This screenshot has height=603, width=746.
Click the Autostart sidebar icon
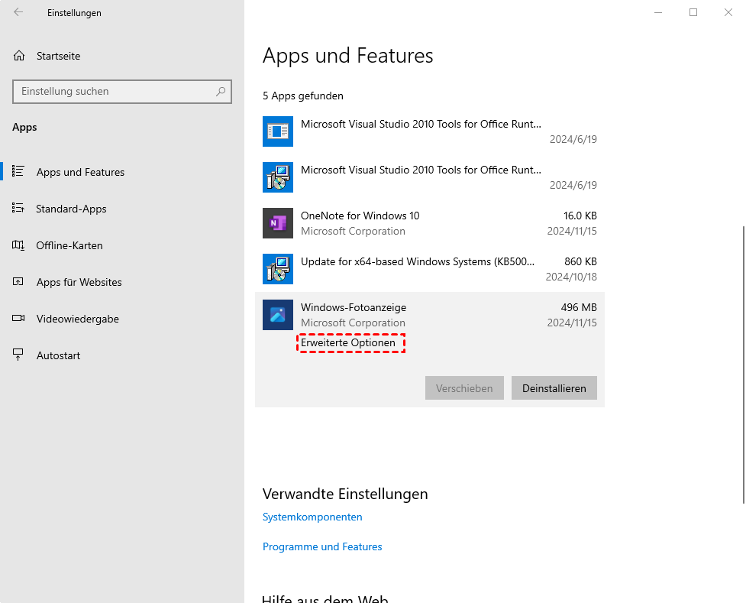(19, 355)
